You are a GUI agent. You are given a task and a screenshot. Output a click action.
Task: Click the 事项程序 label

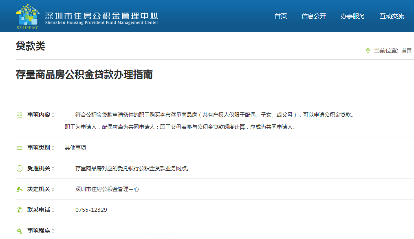[x=41, y=231]
